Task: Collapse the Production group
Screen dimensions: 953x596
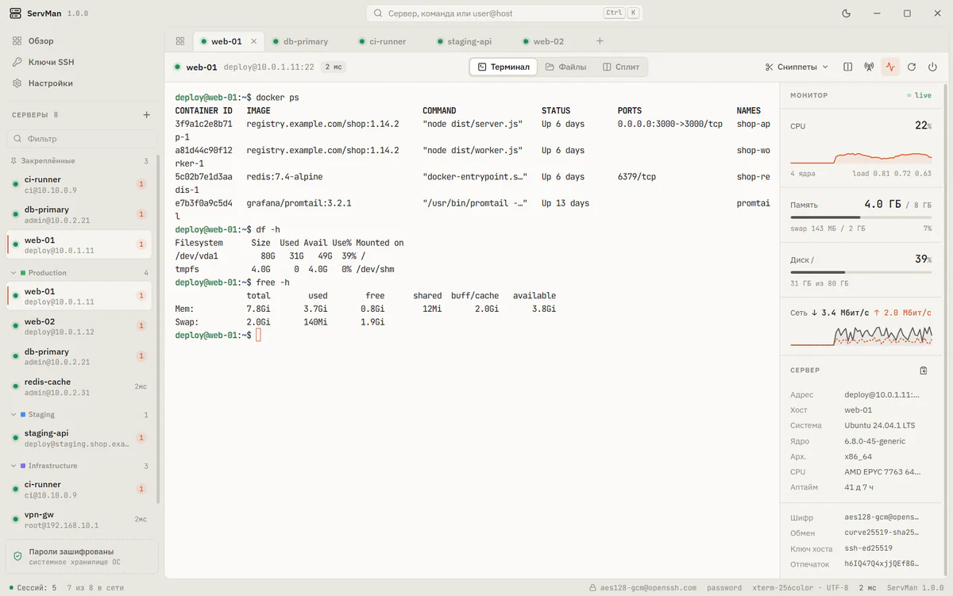Action: click(x=79, y=273)
